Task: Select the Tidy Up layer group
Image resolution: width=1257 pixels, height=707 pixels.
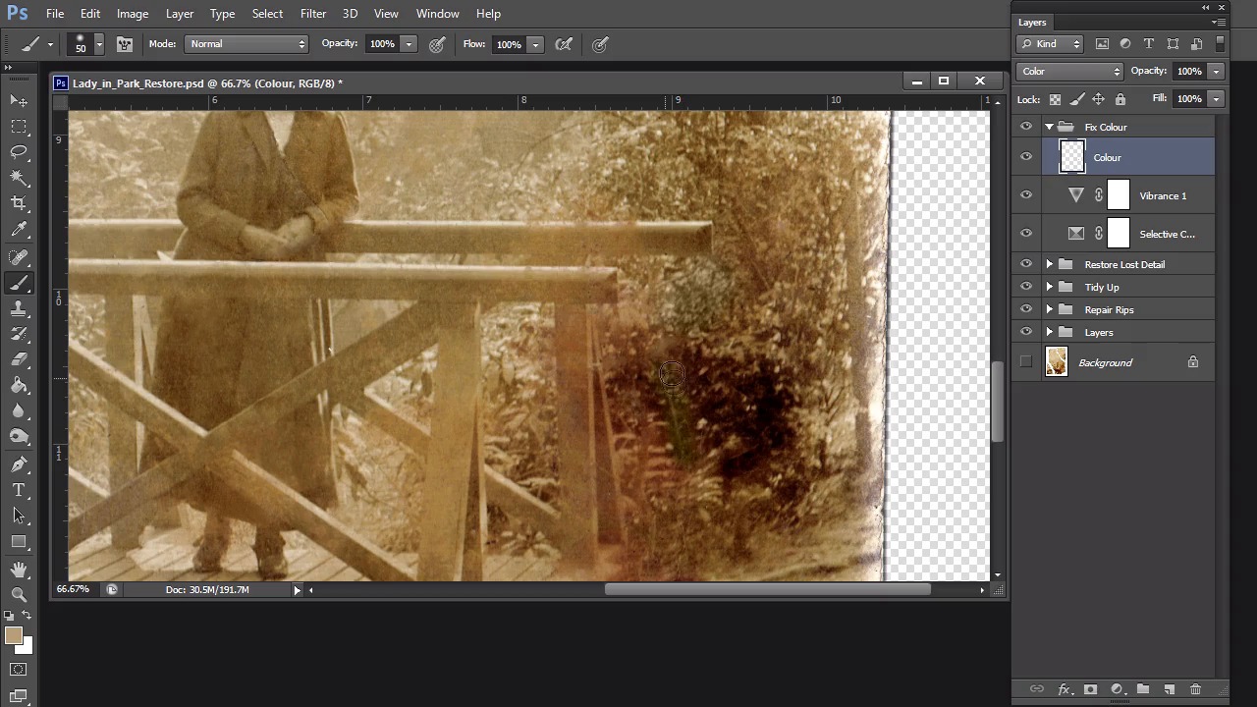Action: point(1102,287)
